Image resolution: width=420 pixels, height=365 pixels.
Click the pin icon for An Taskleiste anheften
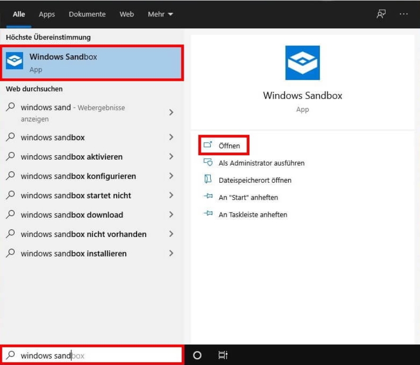click(208, 214)
